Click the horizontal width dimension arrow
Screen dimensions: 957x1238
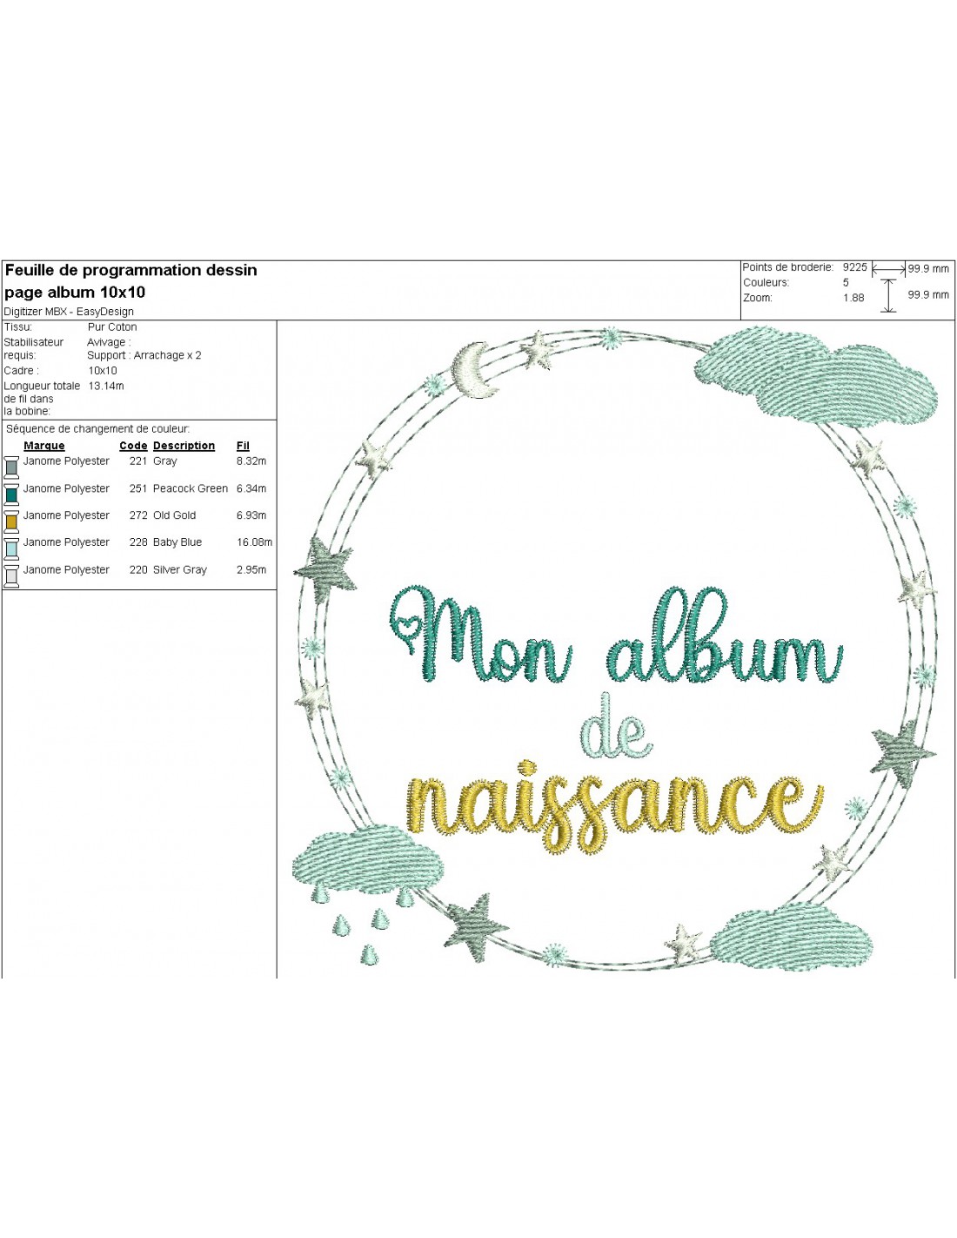[888, 270]
